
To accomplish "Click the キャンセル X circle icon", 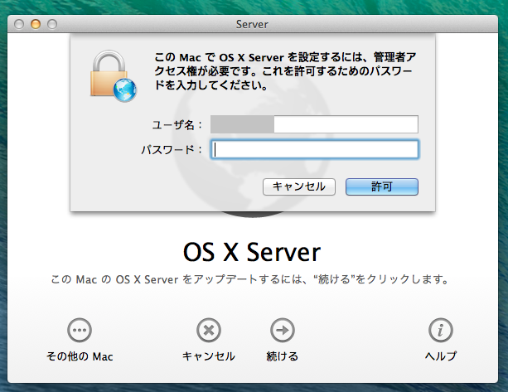I will 209,330.
